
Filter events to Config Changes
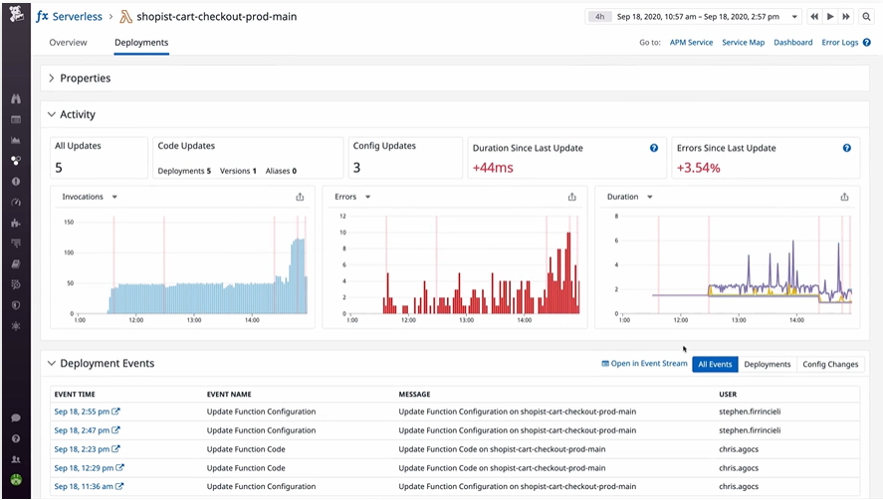(830, 365)
